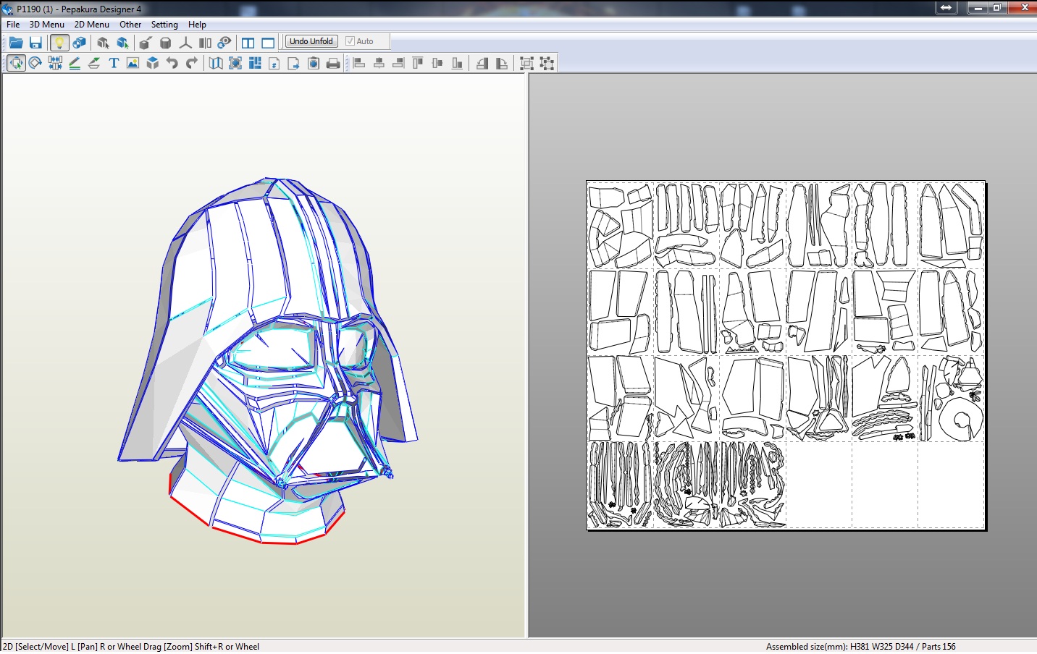Align parts to horizontal center
Viewport: 1037px width, 654px height.
coord(379,63)
